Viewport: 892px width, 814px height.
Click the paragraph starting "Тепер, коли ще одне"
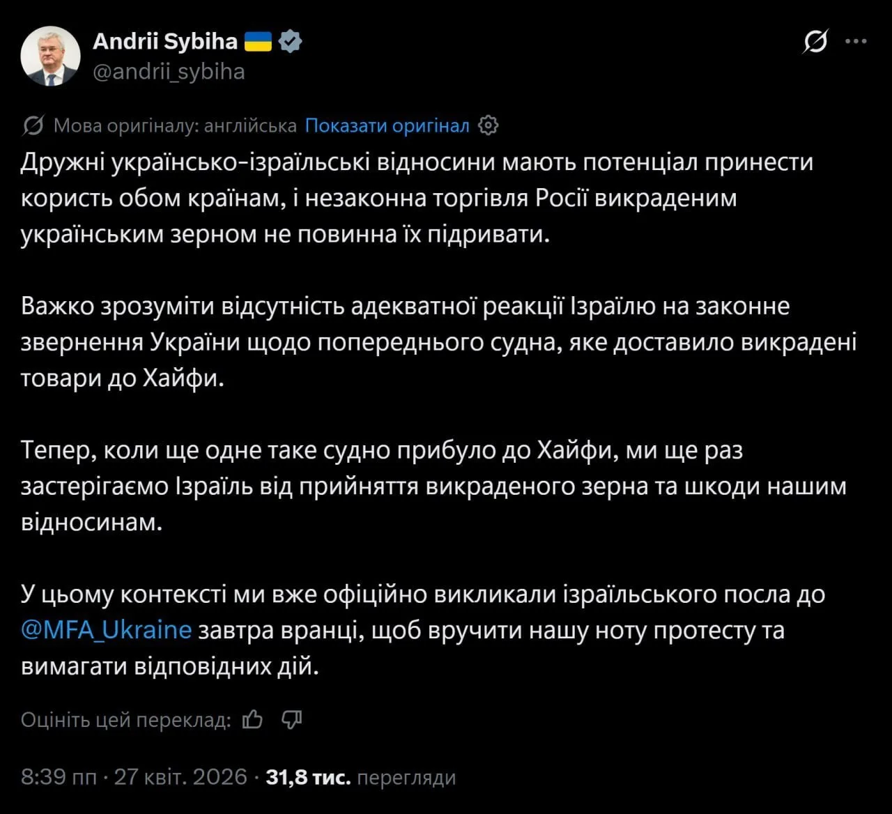pyautogui.click(x=432, y=486)
